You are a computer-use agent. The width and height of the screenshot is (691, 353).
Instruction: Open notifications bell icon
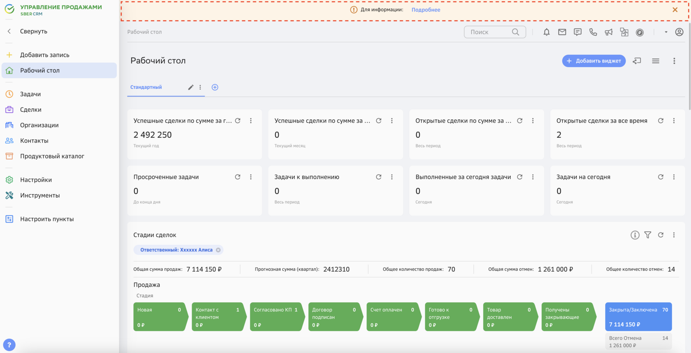(546, 32)
